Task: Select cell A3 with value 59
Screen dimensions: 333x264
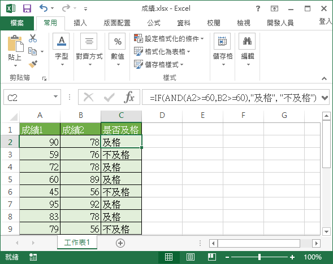Action: (40, 154)
